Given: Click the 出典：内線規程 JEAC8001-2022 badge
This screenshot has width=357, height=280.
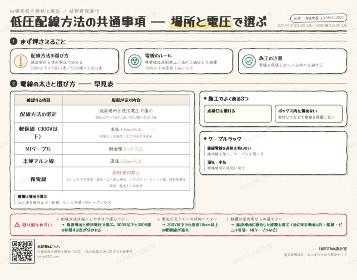Looking at the screenshot, I should pos(318,18).
